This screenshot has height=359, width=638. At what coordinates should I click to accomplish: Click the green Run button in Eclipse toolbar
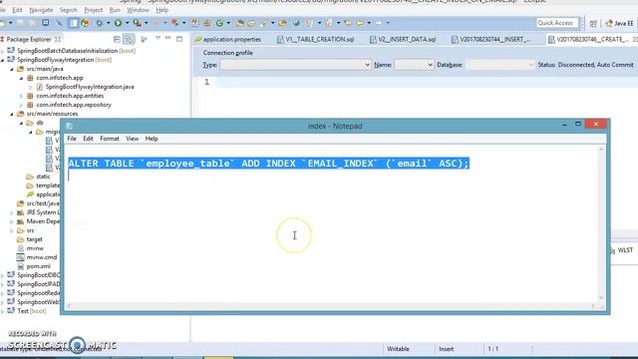click(118, 23)
